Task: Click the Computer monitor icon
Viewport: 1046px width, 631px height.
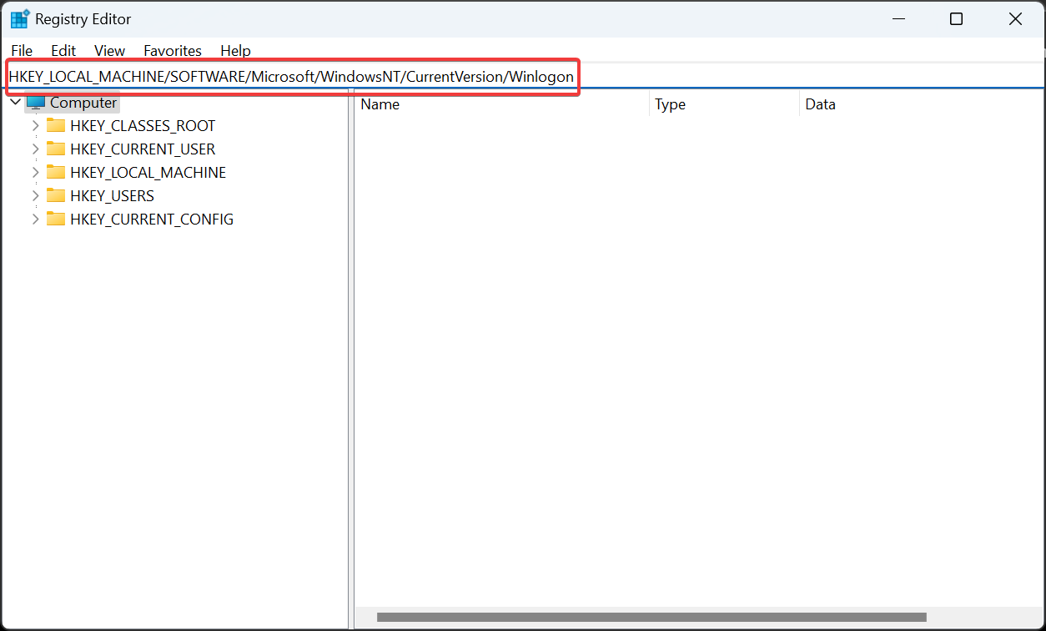Action: [36, 103]
